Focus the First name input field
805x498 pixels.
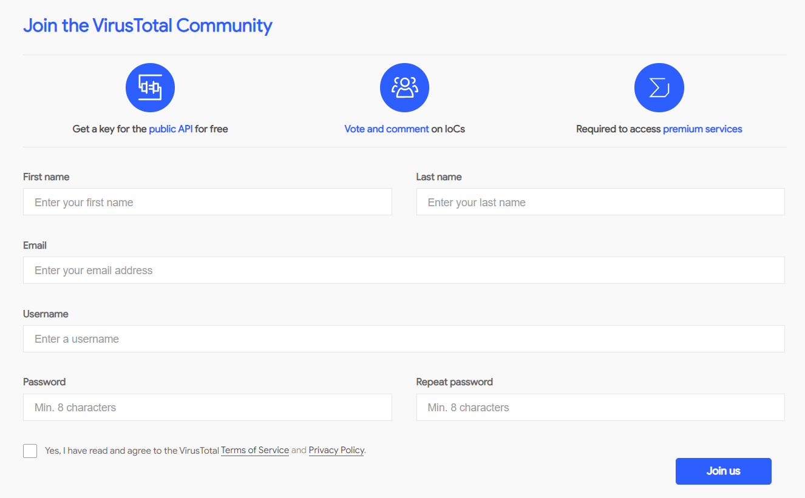(x=208, y=202)
